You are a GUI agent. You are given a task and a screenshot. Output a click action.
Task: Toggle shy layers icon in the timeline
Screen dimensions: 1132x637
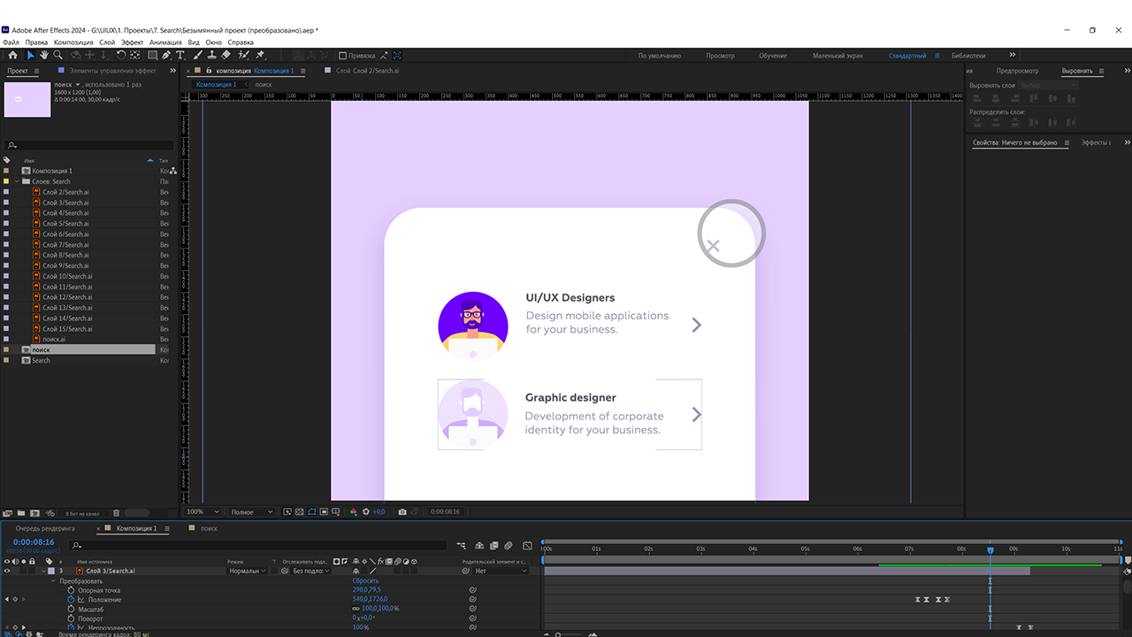[479, 545]
